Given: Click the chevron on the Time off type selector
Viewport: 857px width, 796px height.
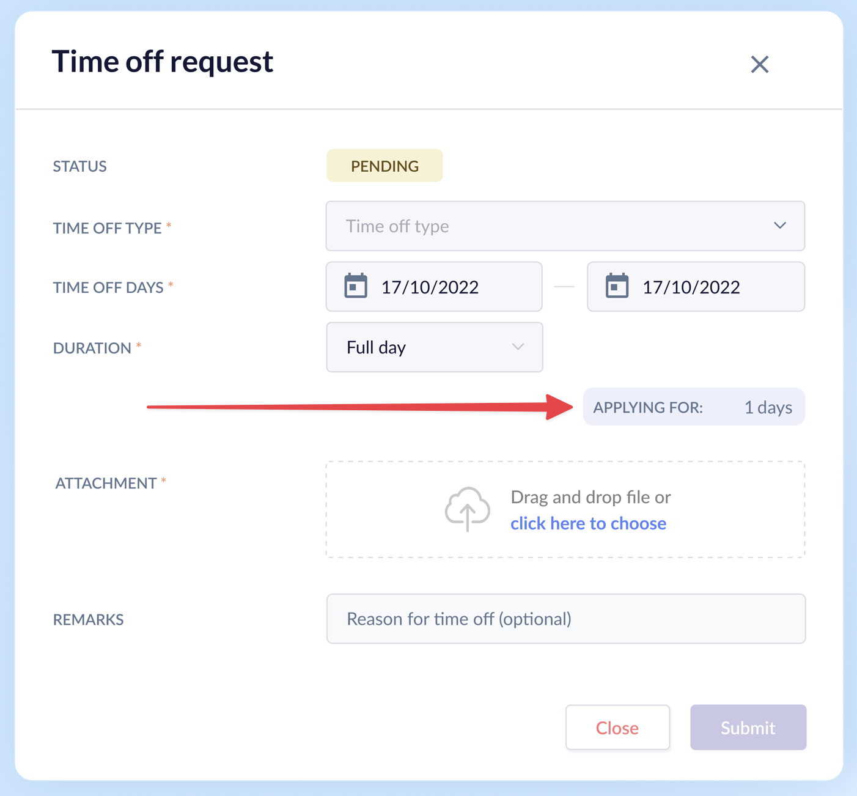Looking at the screenshot, I should [780, 226].
